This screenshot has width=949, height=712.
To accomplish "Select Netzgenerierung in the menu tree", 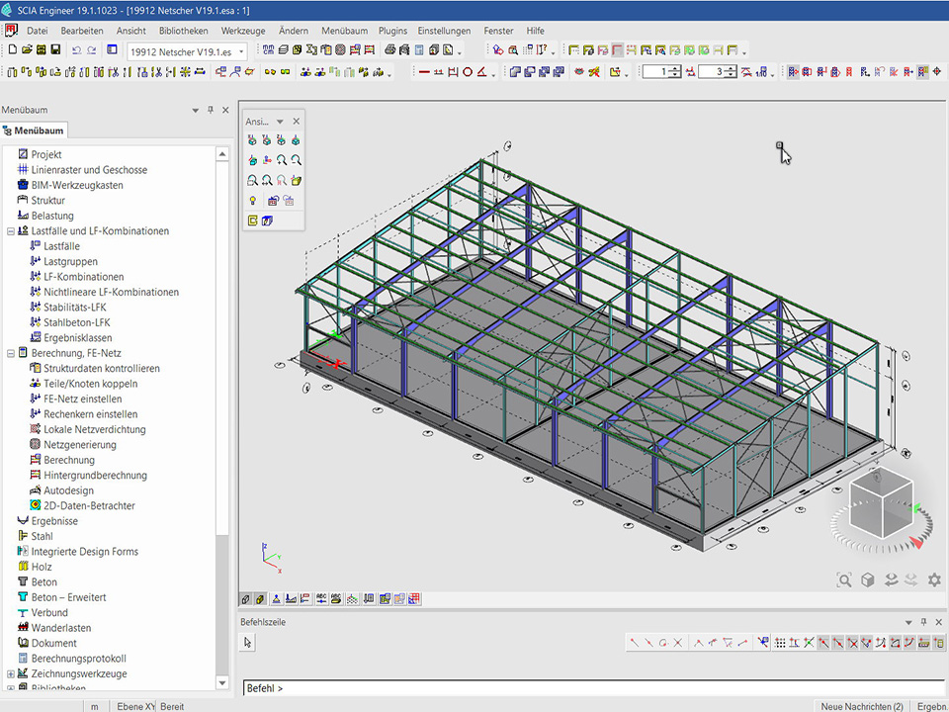I will [79, 445].
